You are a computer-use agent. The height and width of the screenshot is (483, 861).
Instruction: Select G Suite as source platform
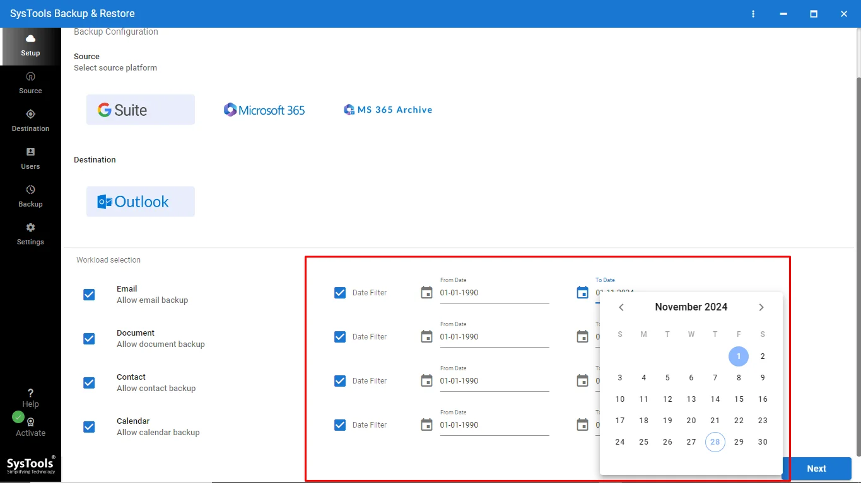tap(141, 110)
